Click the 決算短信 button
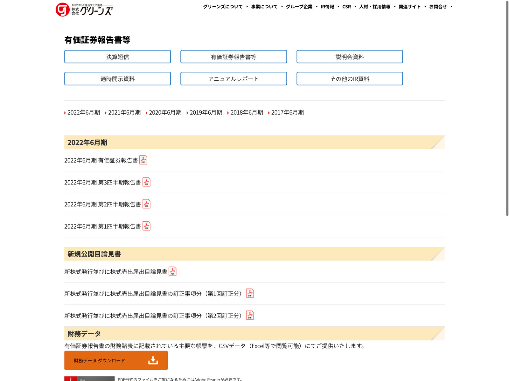The image size is (509, 381). (x=117, y=57)
